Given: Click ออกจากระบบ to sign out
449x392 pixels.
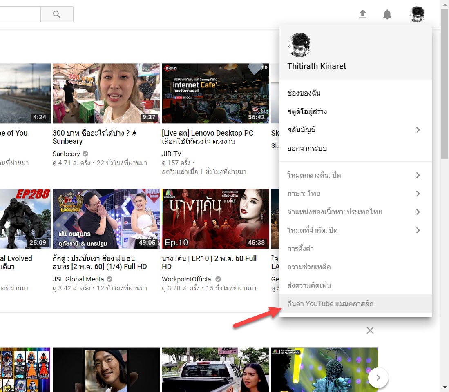Looking at the screenshot, I should 307,148.
